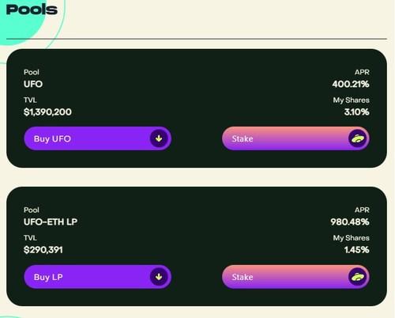395x318 pixels.
Task: Click the 1.45% My Shares value
Action: pos(357,250)
